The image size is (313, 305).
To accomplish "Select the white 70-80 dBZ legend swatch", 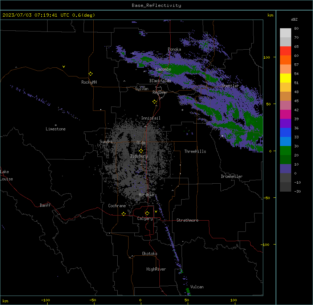I will tap(285, 33).
